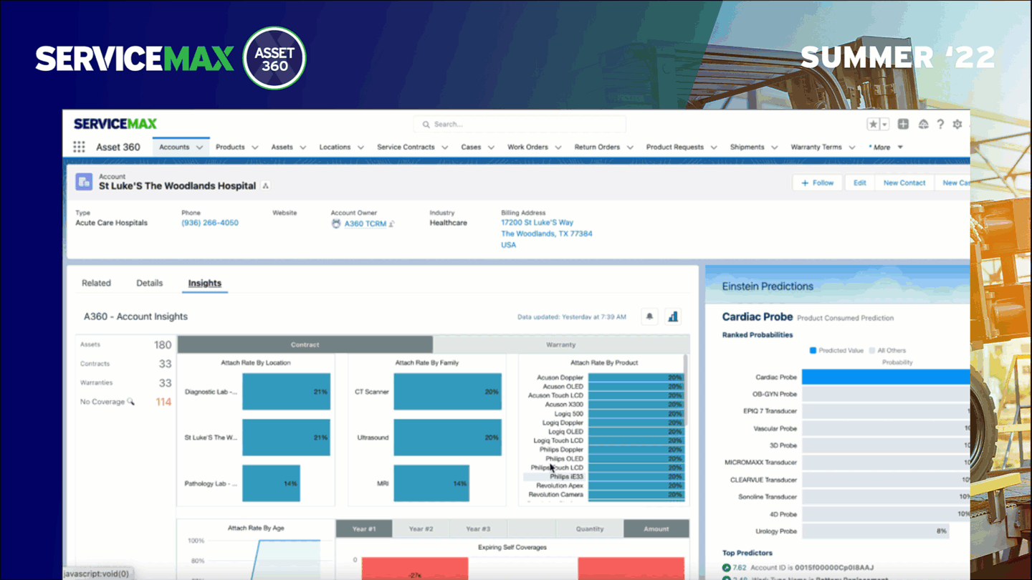Click the global Search field
The height and width of the screenshot is (580, 1032).
pos(519,123)
